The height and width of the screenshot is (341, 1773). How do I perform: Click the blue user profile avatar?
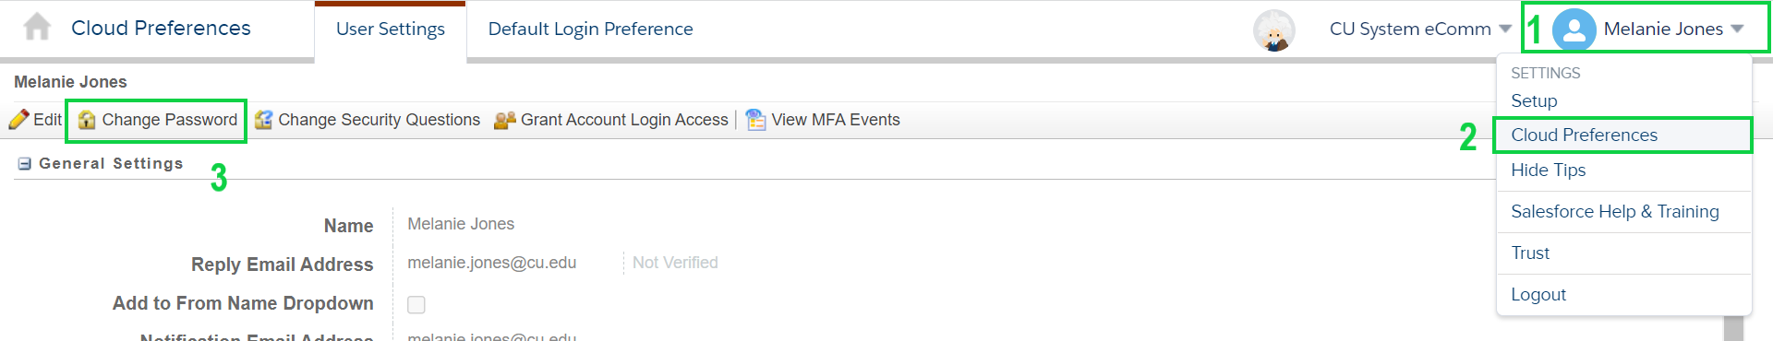pyautogui.click(x=1574, y=30)
